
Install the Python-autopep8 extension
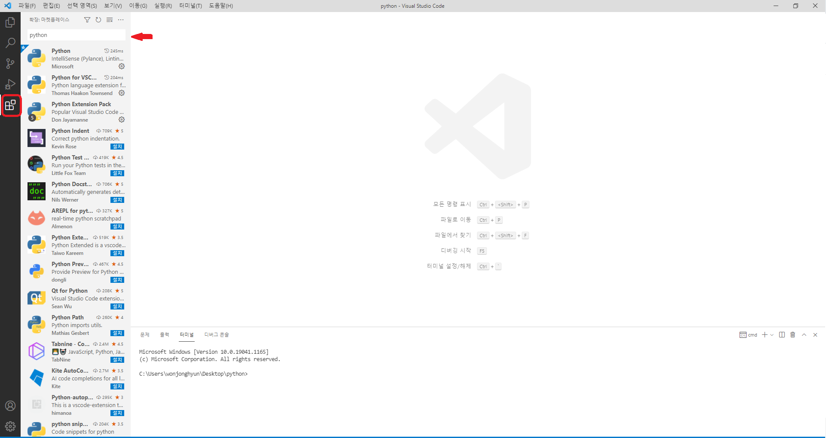(117, 413)
